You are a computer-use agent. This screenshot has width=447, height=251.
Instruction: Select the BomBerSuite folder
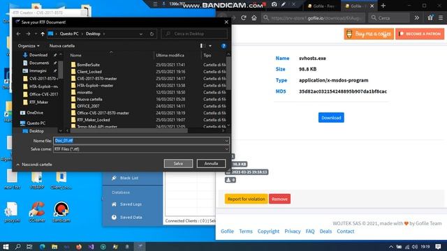pyautogui.click(x=89, y=65)
